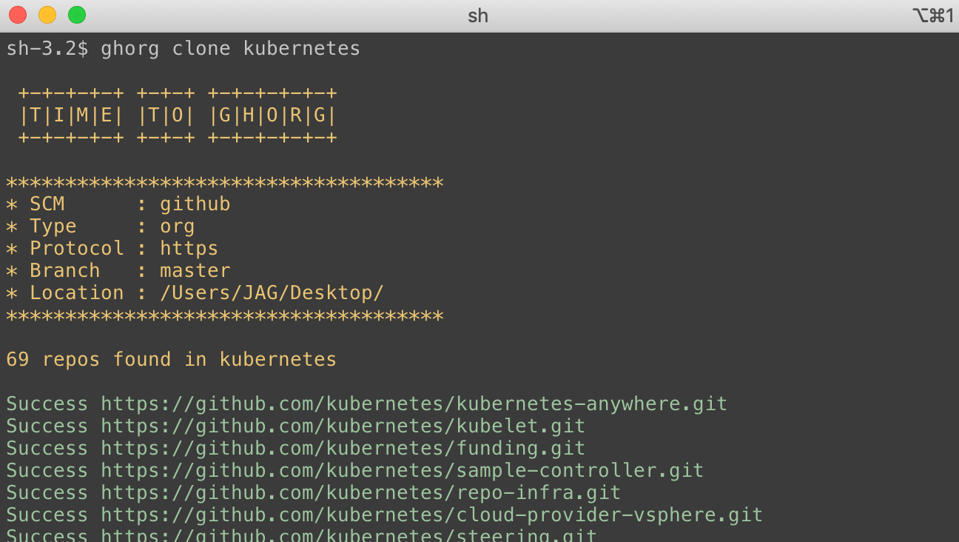Image resolution: width=959 pixels, height=542 pixels.
Task: Select the '69 repos found in kubernetes' text
Action: [170, 359]
